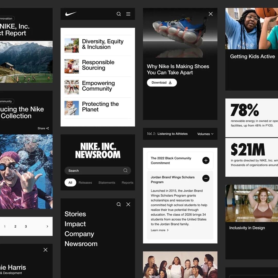Click the search icon in the navigation overlay
Image resolution: width=278 pixels, height=278 pixels.
pos(119,204)
